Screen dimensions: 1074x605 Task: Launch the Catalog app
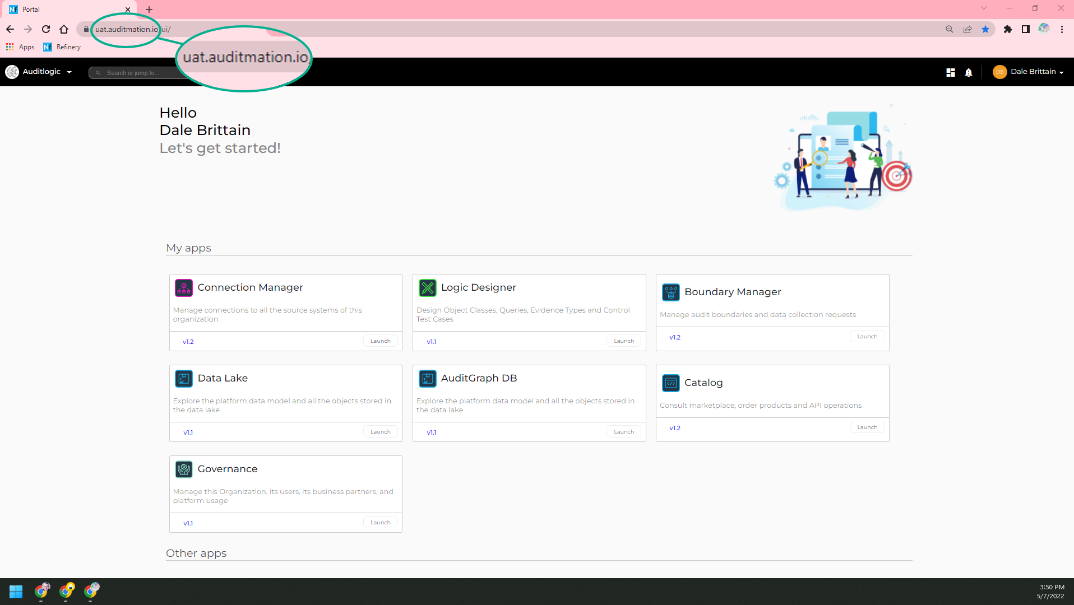867,427
